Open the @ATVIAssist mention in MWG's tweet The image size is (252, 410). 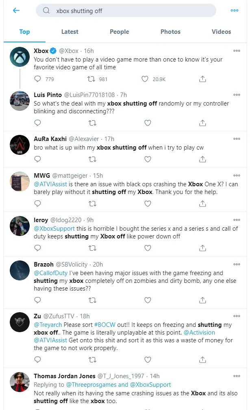click(50, 184)
